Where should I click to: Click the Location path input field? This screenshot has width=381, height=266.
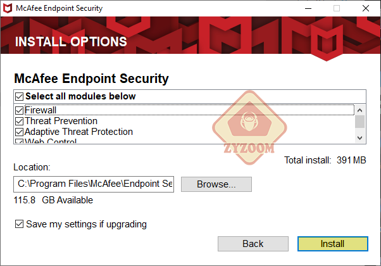tap(94, 184)
